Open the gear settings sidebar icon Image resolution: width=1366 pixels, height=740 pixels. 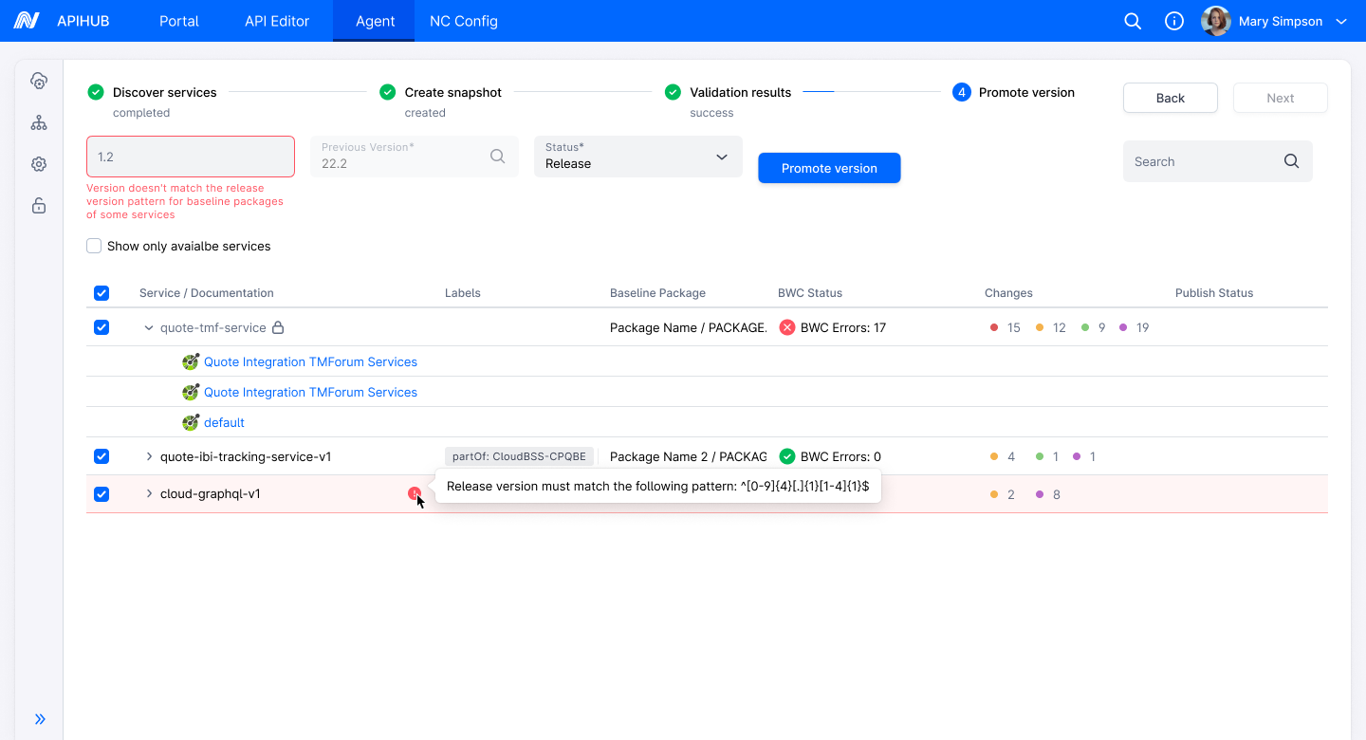pyautogui.click(x=39, y=164)
